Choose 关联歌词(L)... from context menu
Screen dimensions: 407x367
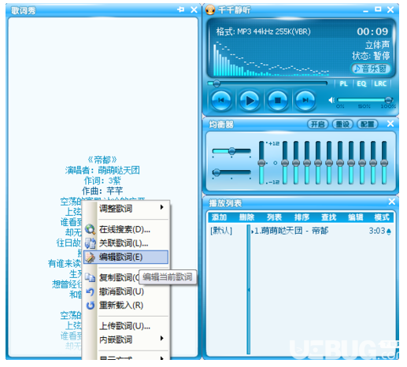[126, 243]
